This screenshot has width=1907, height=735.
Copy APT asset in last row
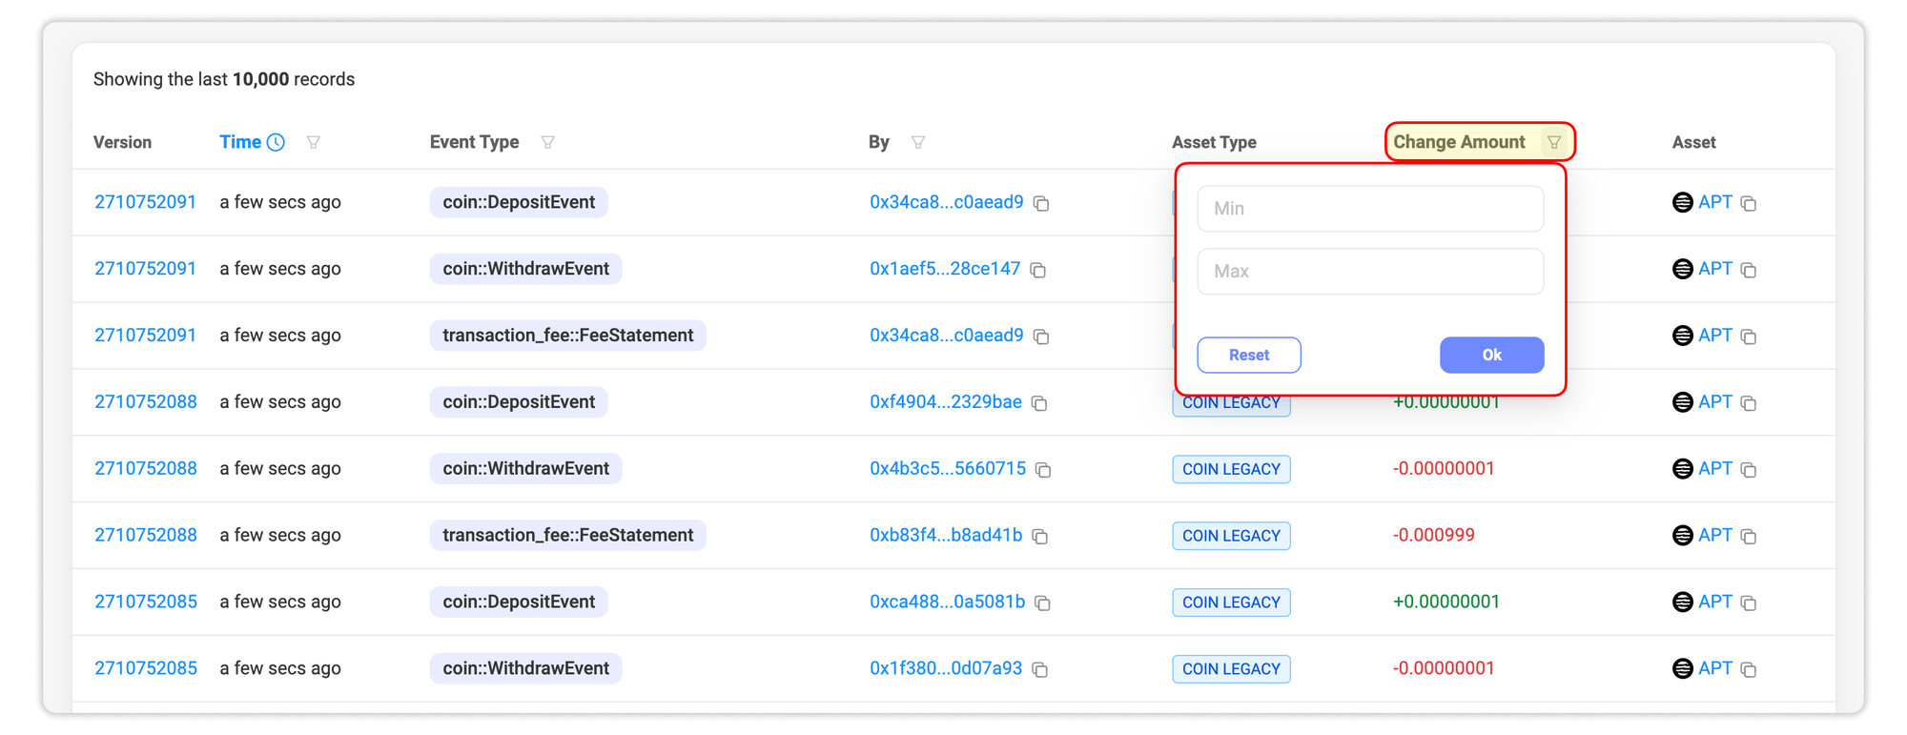[1748, 669]
